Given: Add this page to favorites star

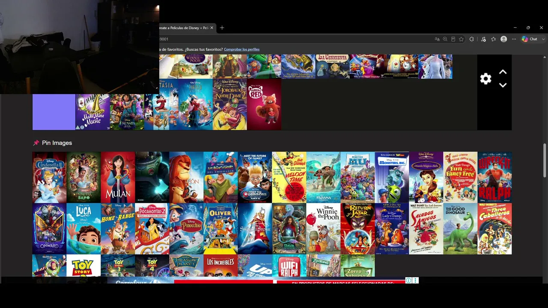Looking at the screenshot, I should point(461,39).
